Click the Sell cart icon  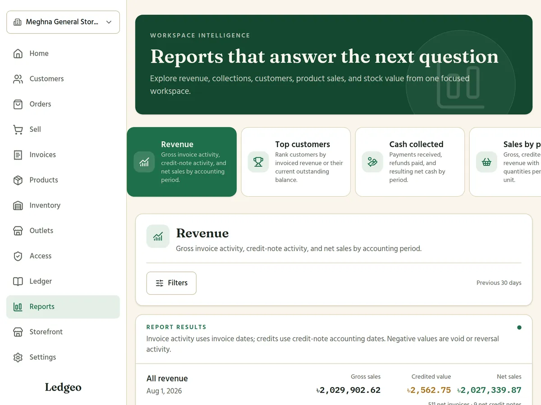(x=18, y=130)
